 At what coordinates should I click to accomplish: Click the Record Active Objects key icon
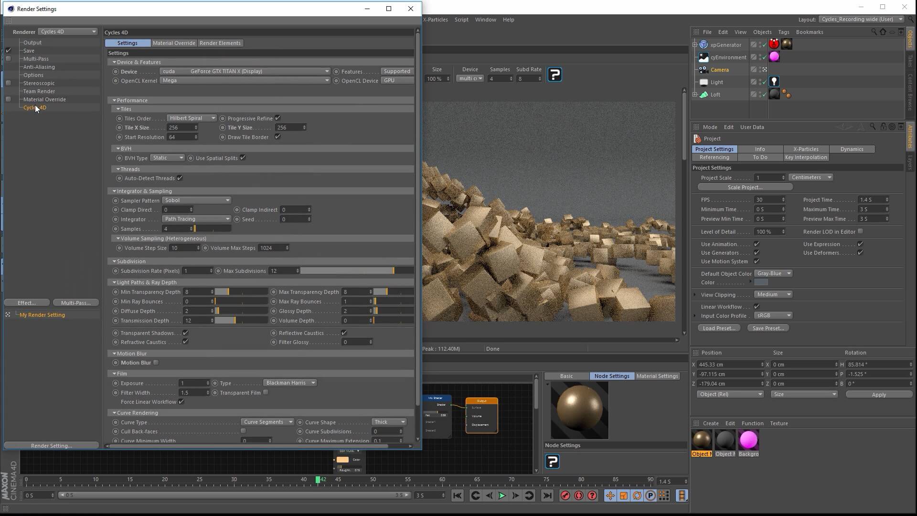565,495
